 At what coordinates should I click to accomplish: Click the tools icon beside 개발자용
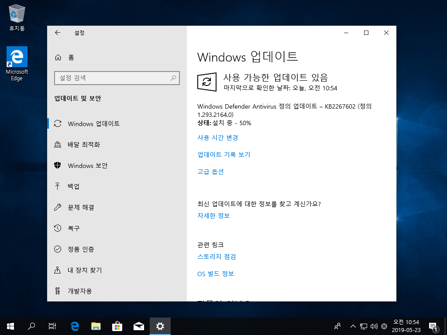(x=57, y=291)
